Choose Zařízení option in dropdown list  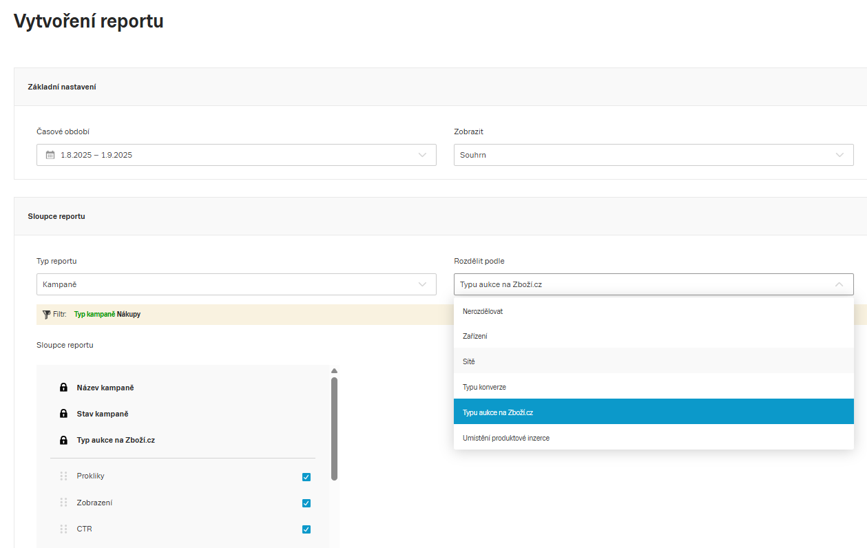475,336
